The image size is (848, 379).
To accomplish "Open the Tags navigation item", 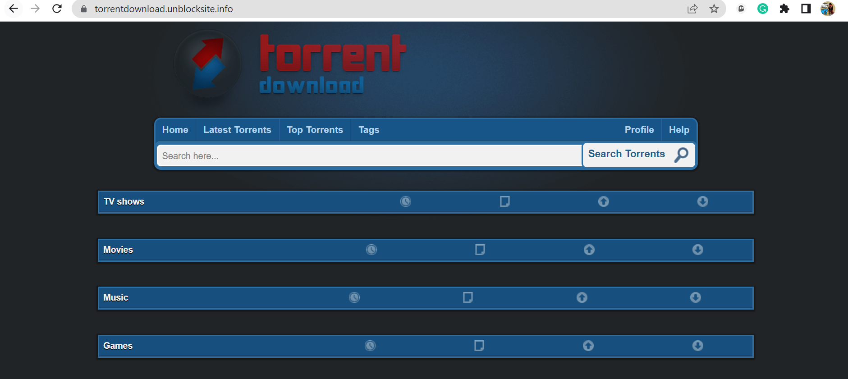I will tap(369, 130).
